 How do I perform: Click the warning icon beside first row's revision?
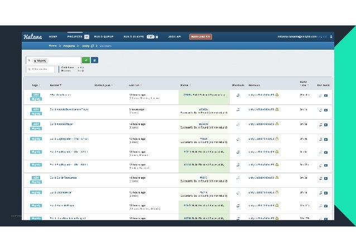277,94
